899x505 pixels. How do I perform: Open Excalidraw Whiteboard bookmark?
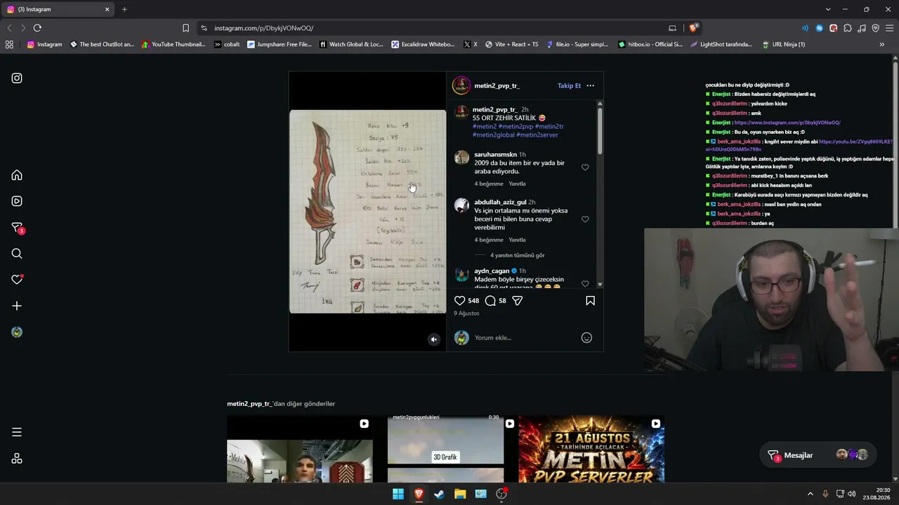point(424,44)
